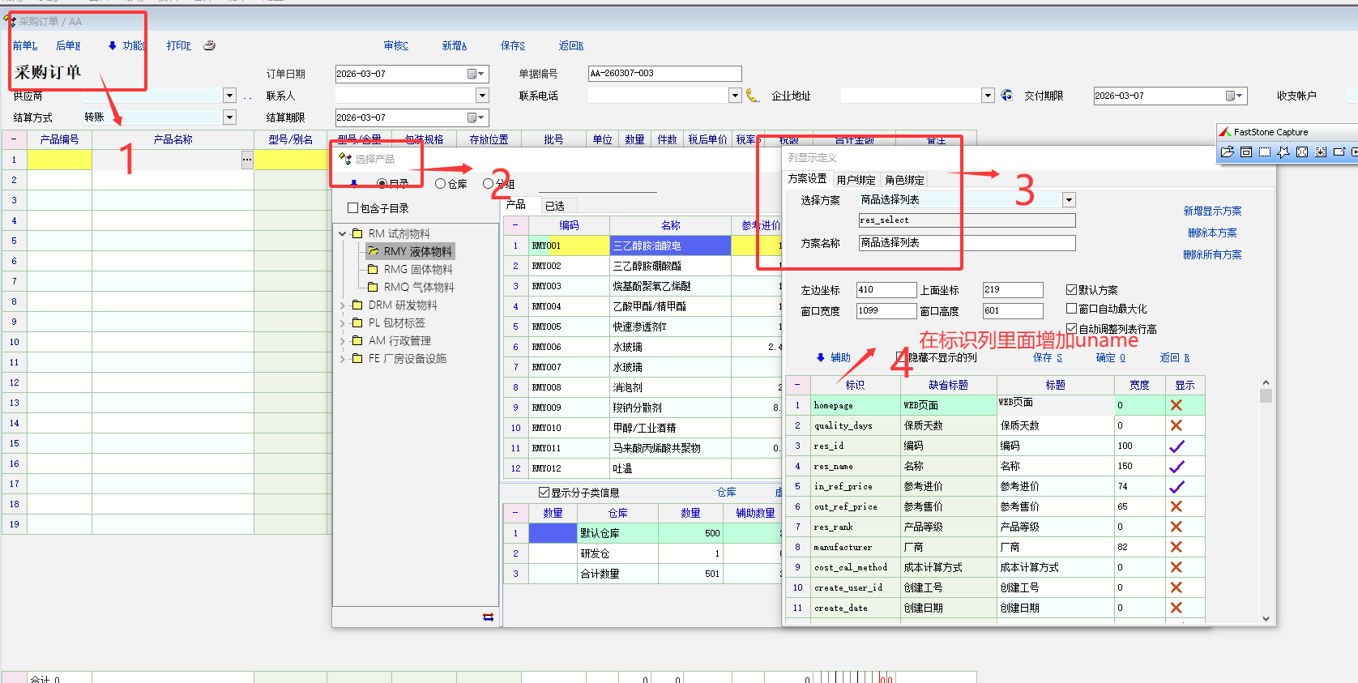
Task: Switch to the 已选 tab
Action: (x=555, y=206)
